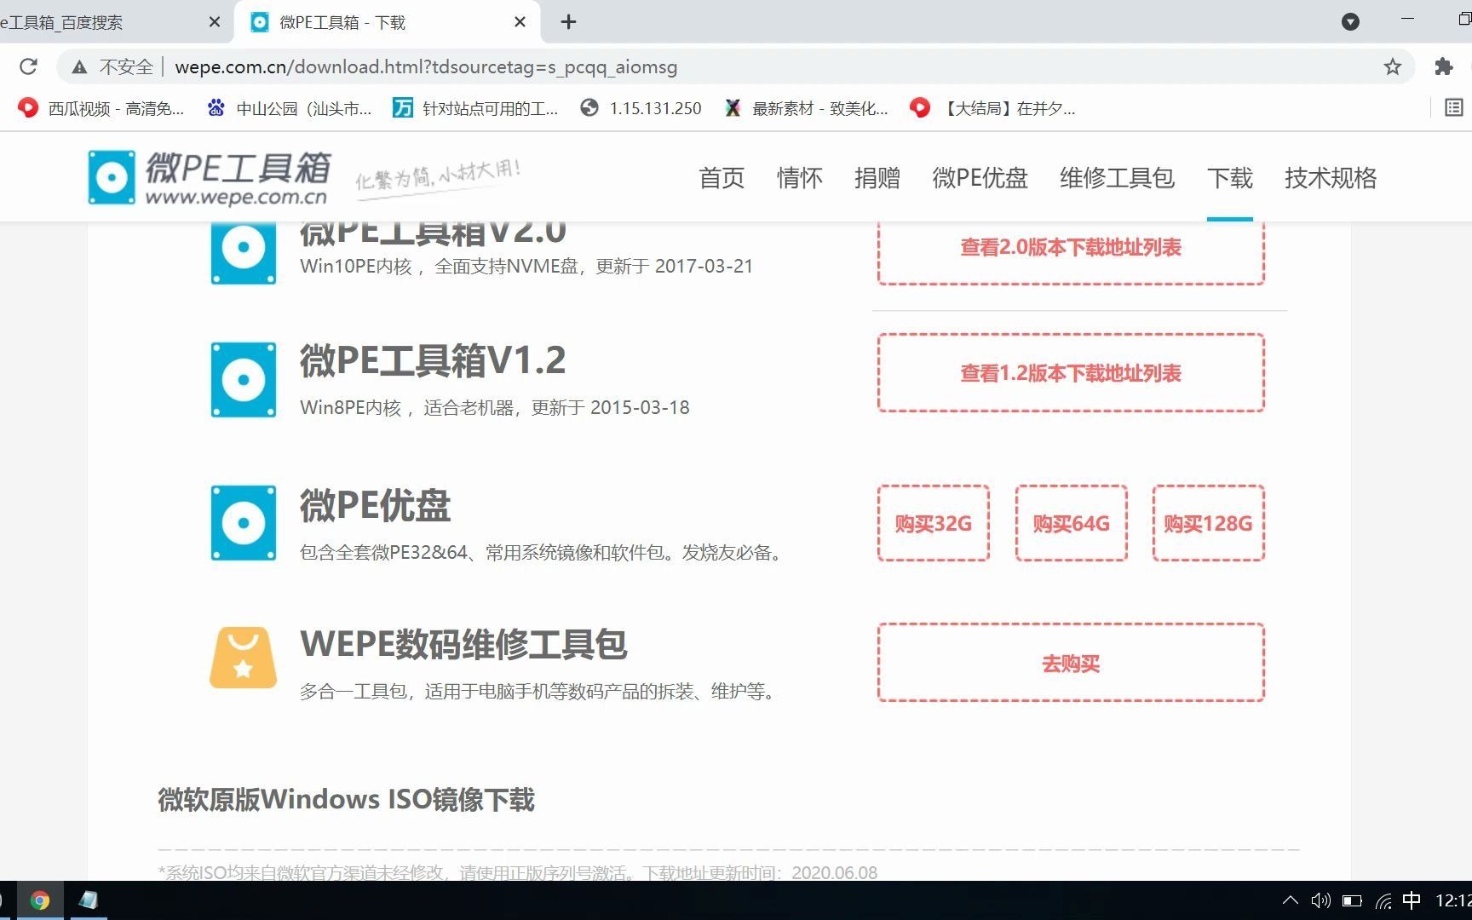
Task: Open 针对站点可用的工 bookmark
Action: point(474,108)
